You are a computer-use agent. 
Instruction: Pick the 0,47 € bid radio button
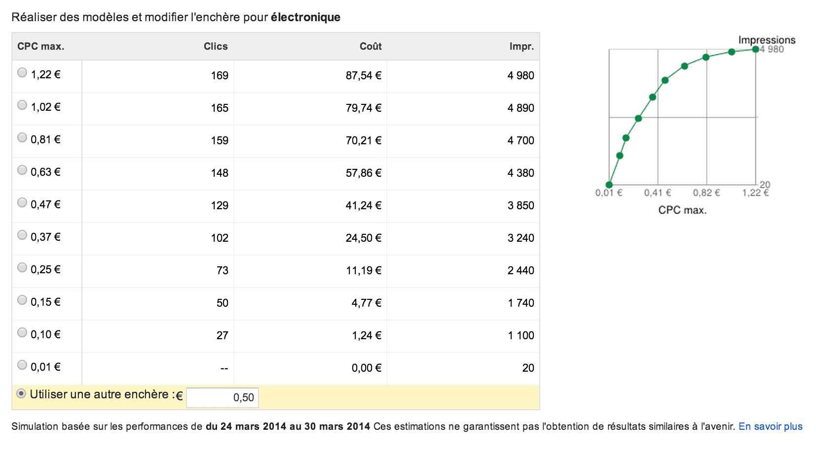tap(22, 203)
